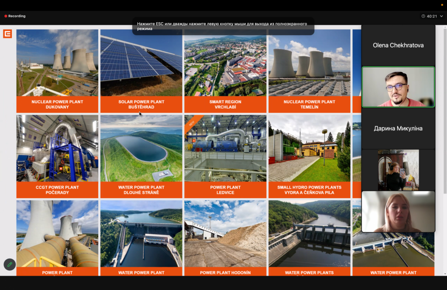
Task: Open Power Plant Ledvice card
Action: [x=225, y=156]
